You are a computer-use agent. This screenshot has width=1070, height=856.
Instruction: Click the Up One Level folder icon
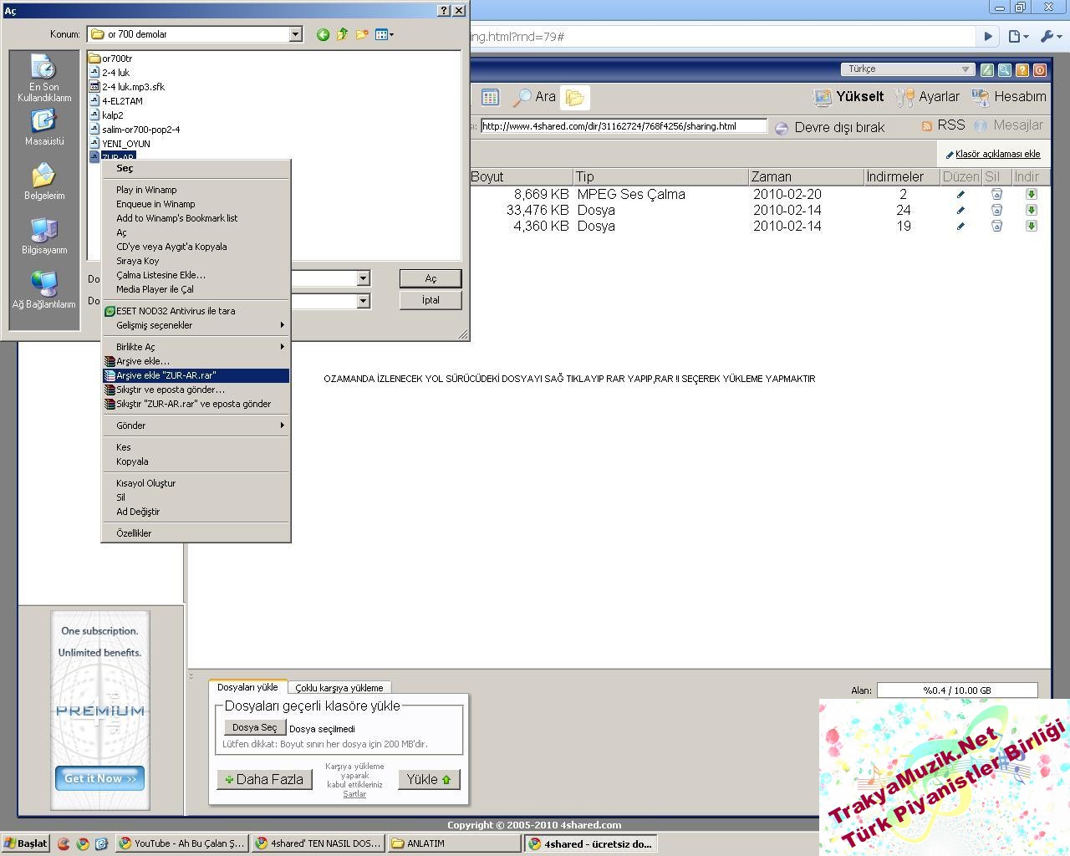342,34
